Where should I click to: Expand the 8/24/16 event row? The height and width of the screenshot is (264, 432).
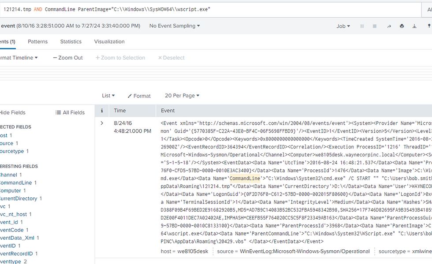point(102,123)
